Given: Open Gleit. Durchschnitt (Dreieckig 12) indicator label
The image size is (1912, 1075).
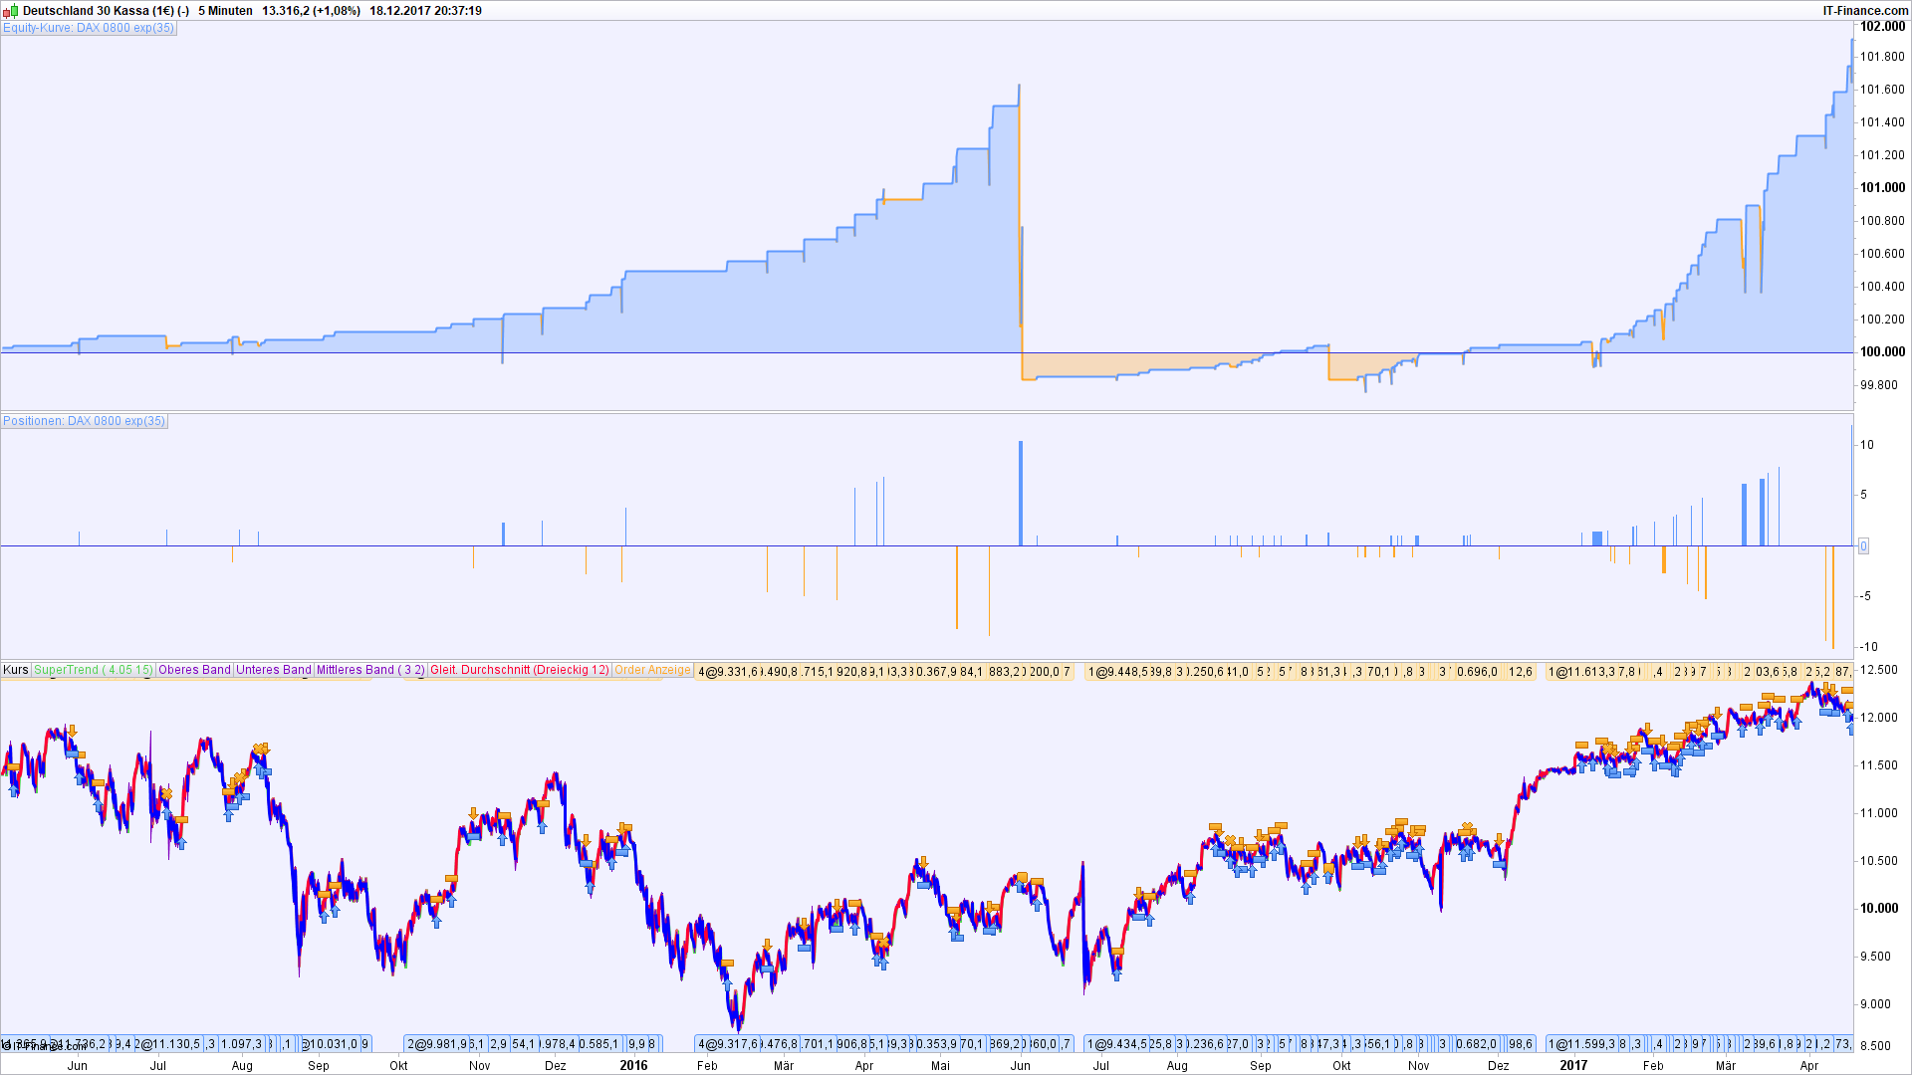Looking at the screenshot, I should coord(519,670).
